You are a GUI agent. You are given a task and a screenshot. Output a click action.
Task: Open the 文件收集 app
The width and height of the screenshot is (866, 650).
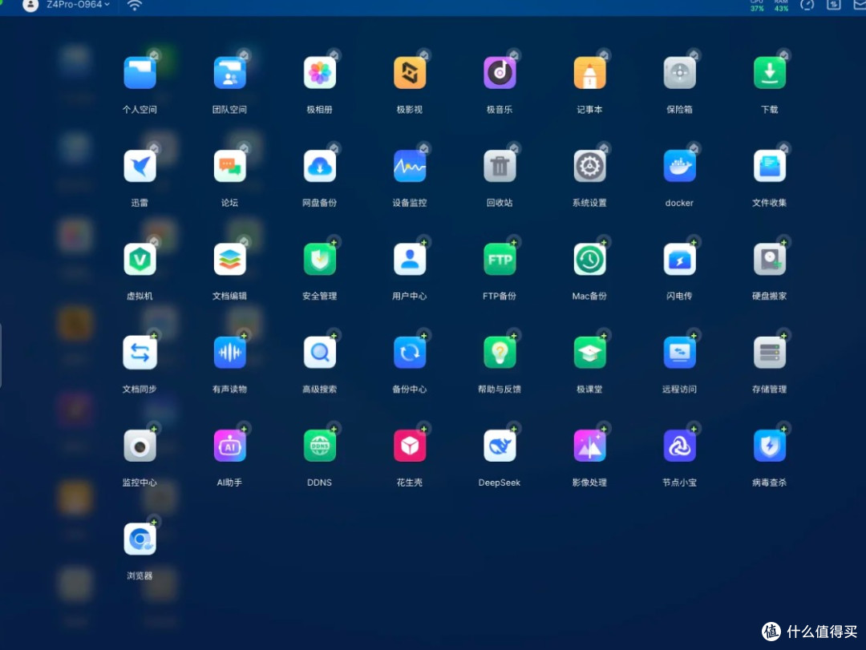click(x=770, y=166)
